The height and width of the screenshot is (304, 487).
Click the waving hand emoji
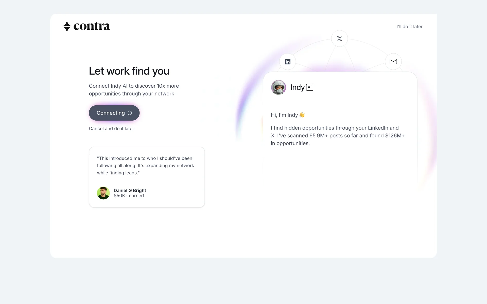302,115
